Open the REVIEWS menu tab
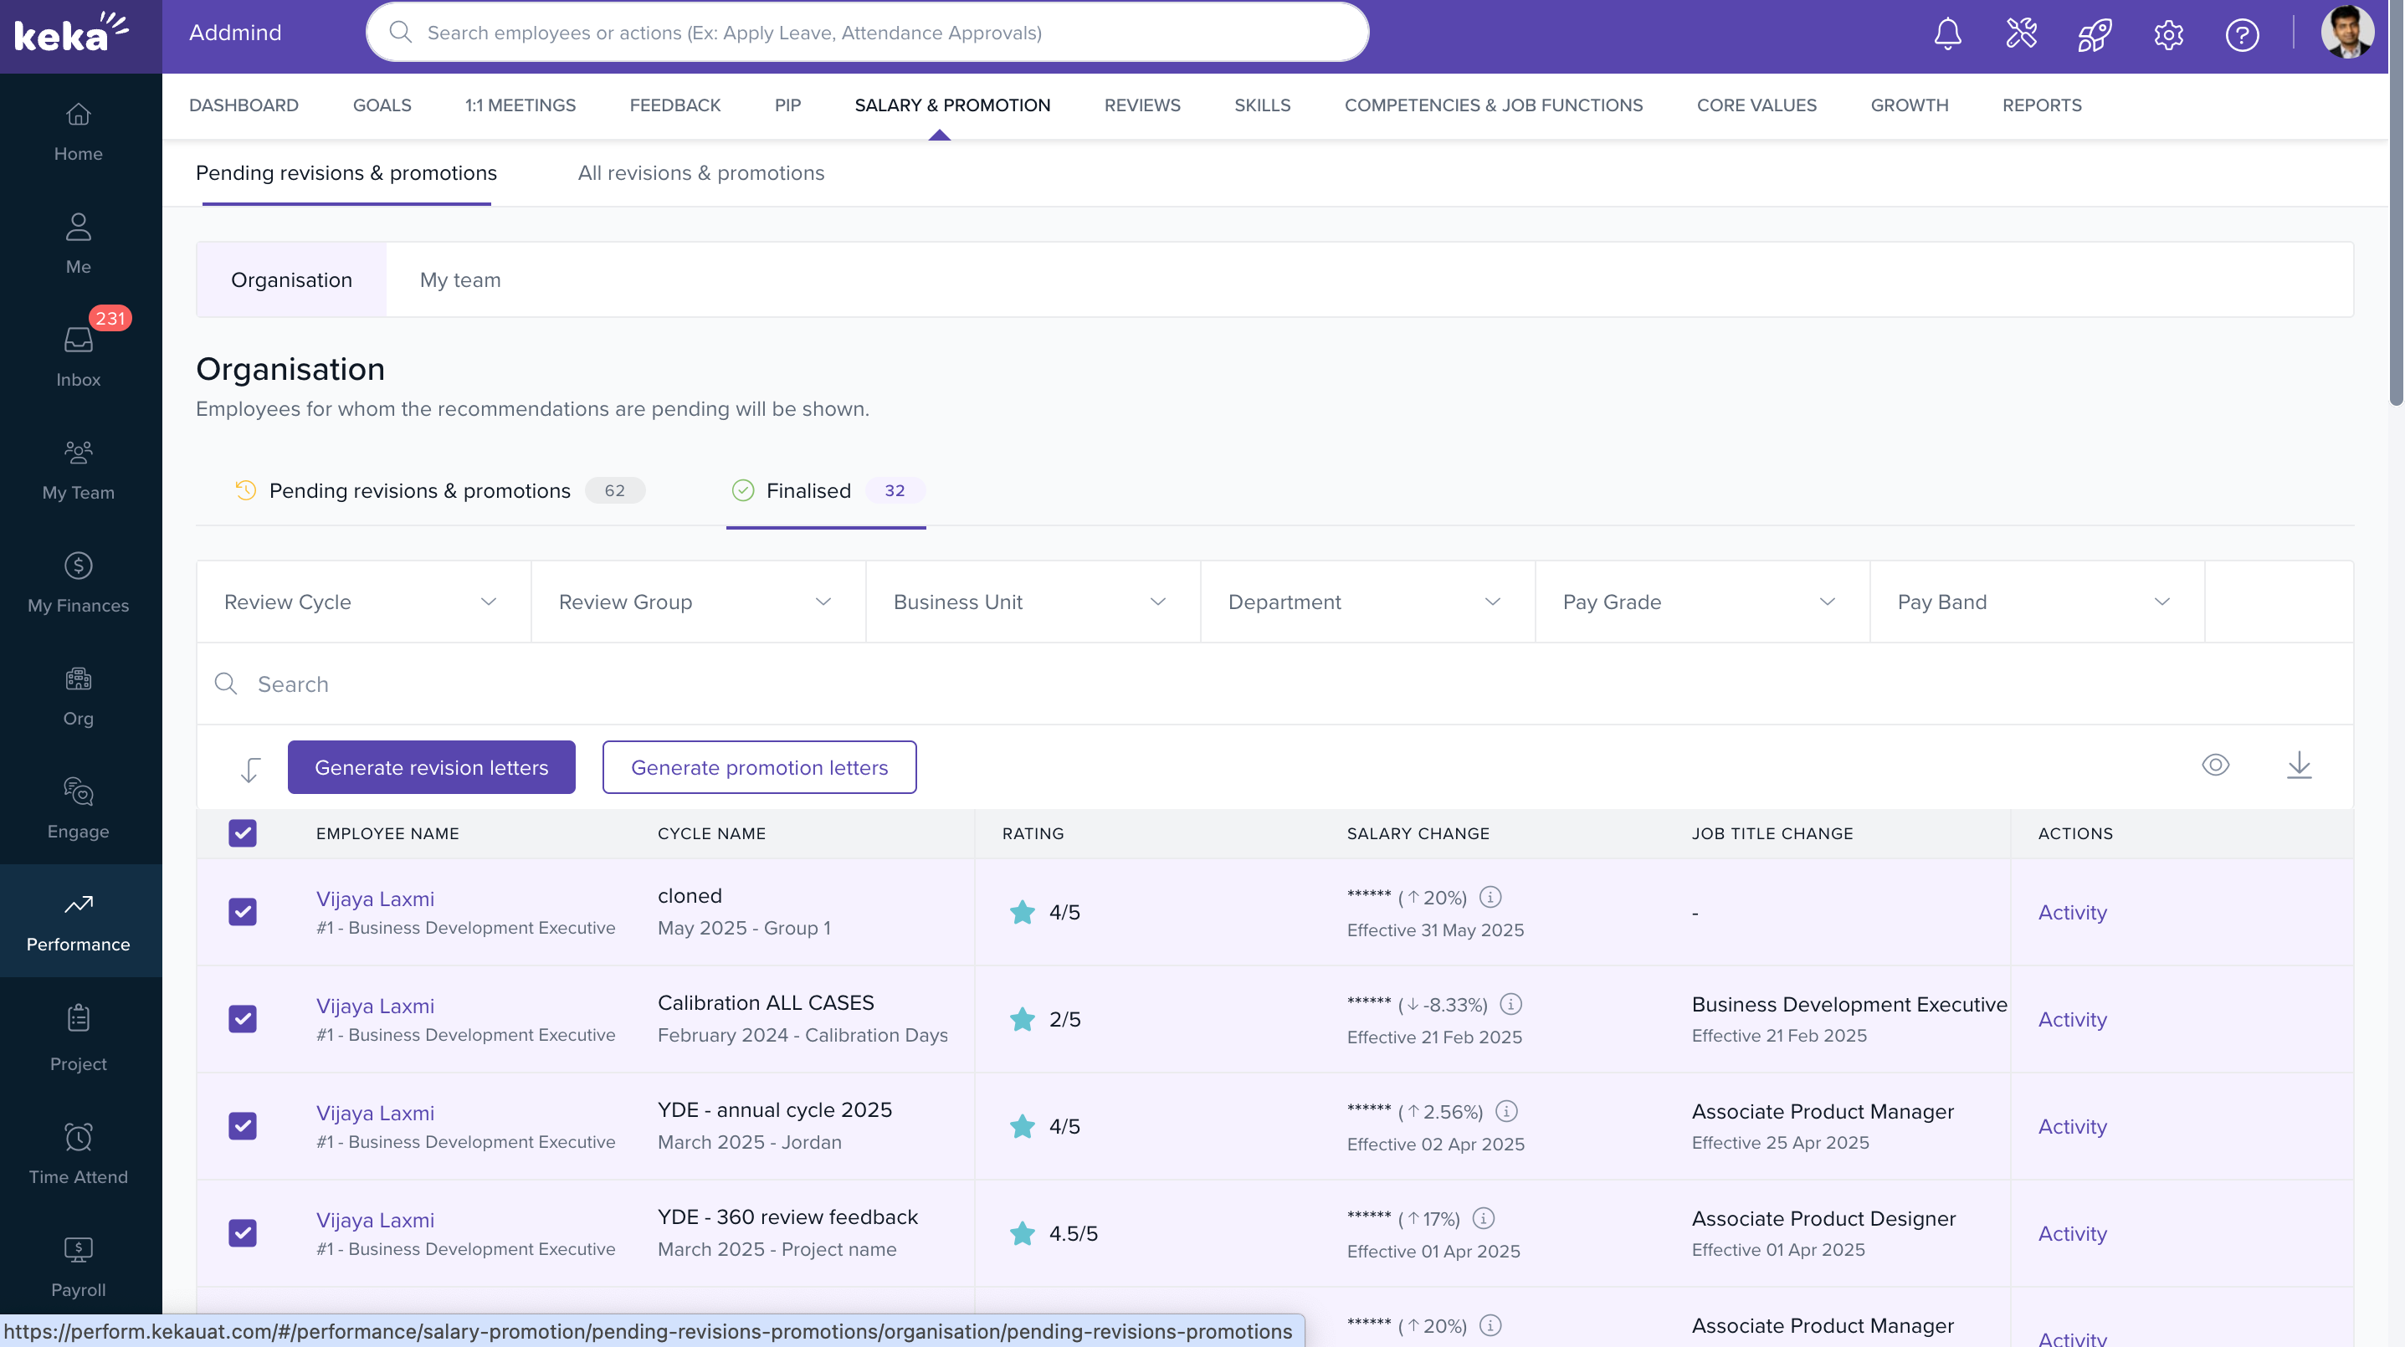2405x1347 pixels. click(1141, 105)
